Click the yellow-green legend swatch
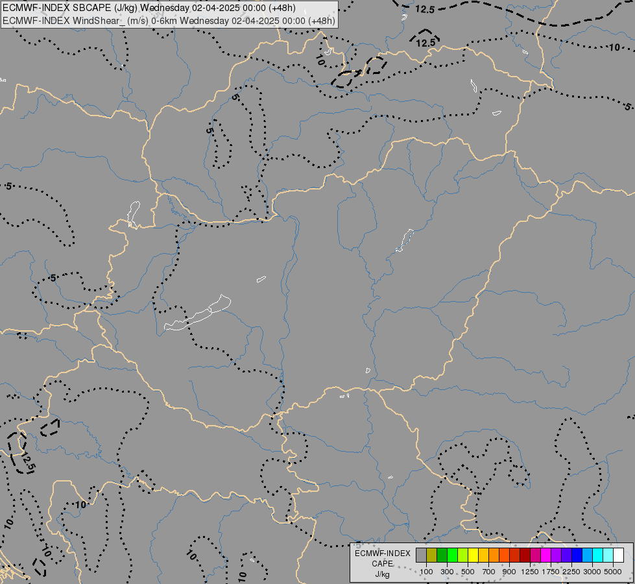The height and width of the screenshot is (584, 635). [463, 555]
